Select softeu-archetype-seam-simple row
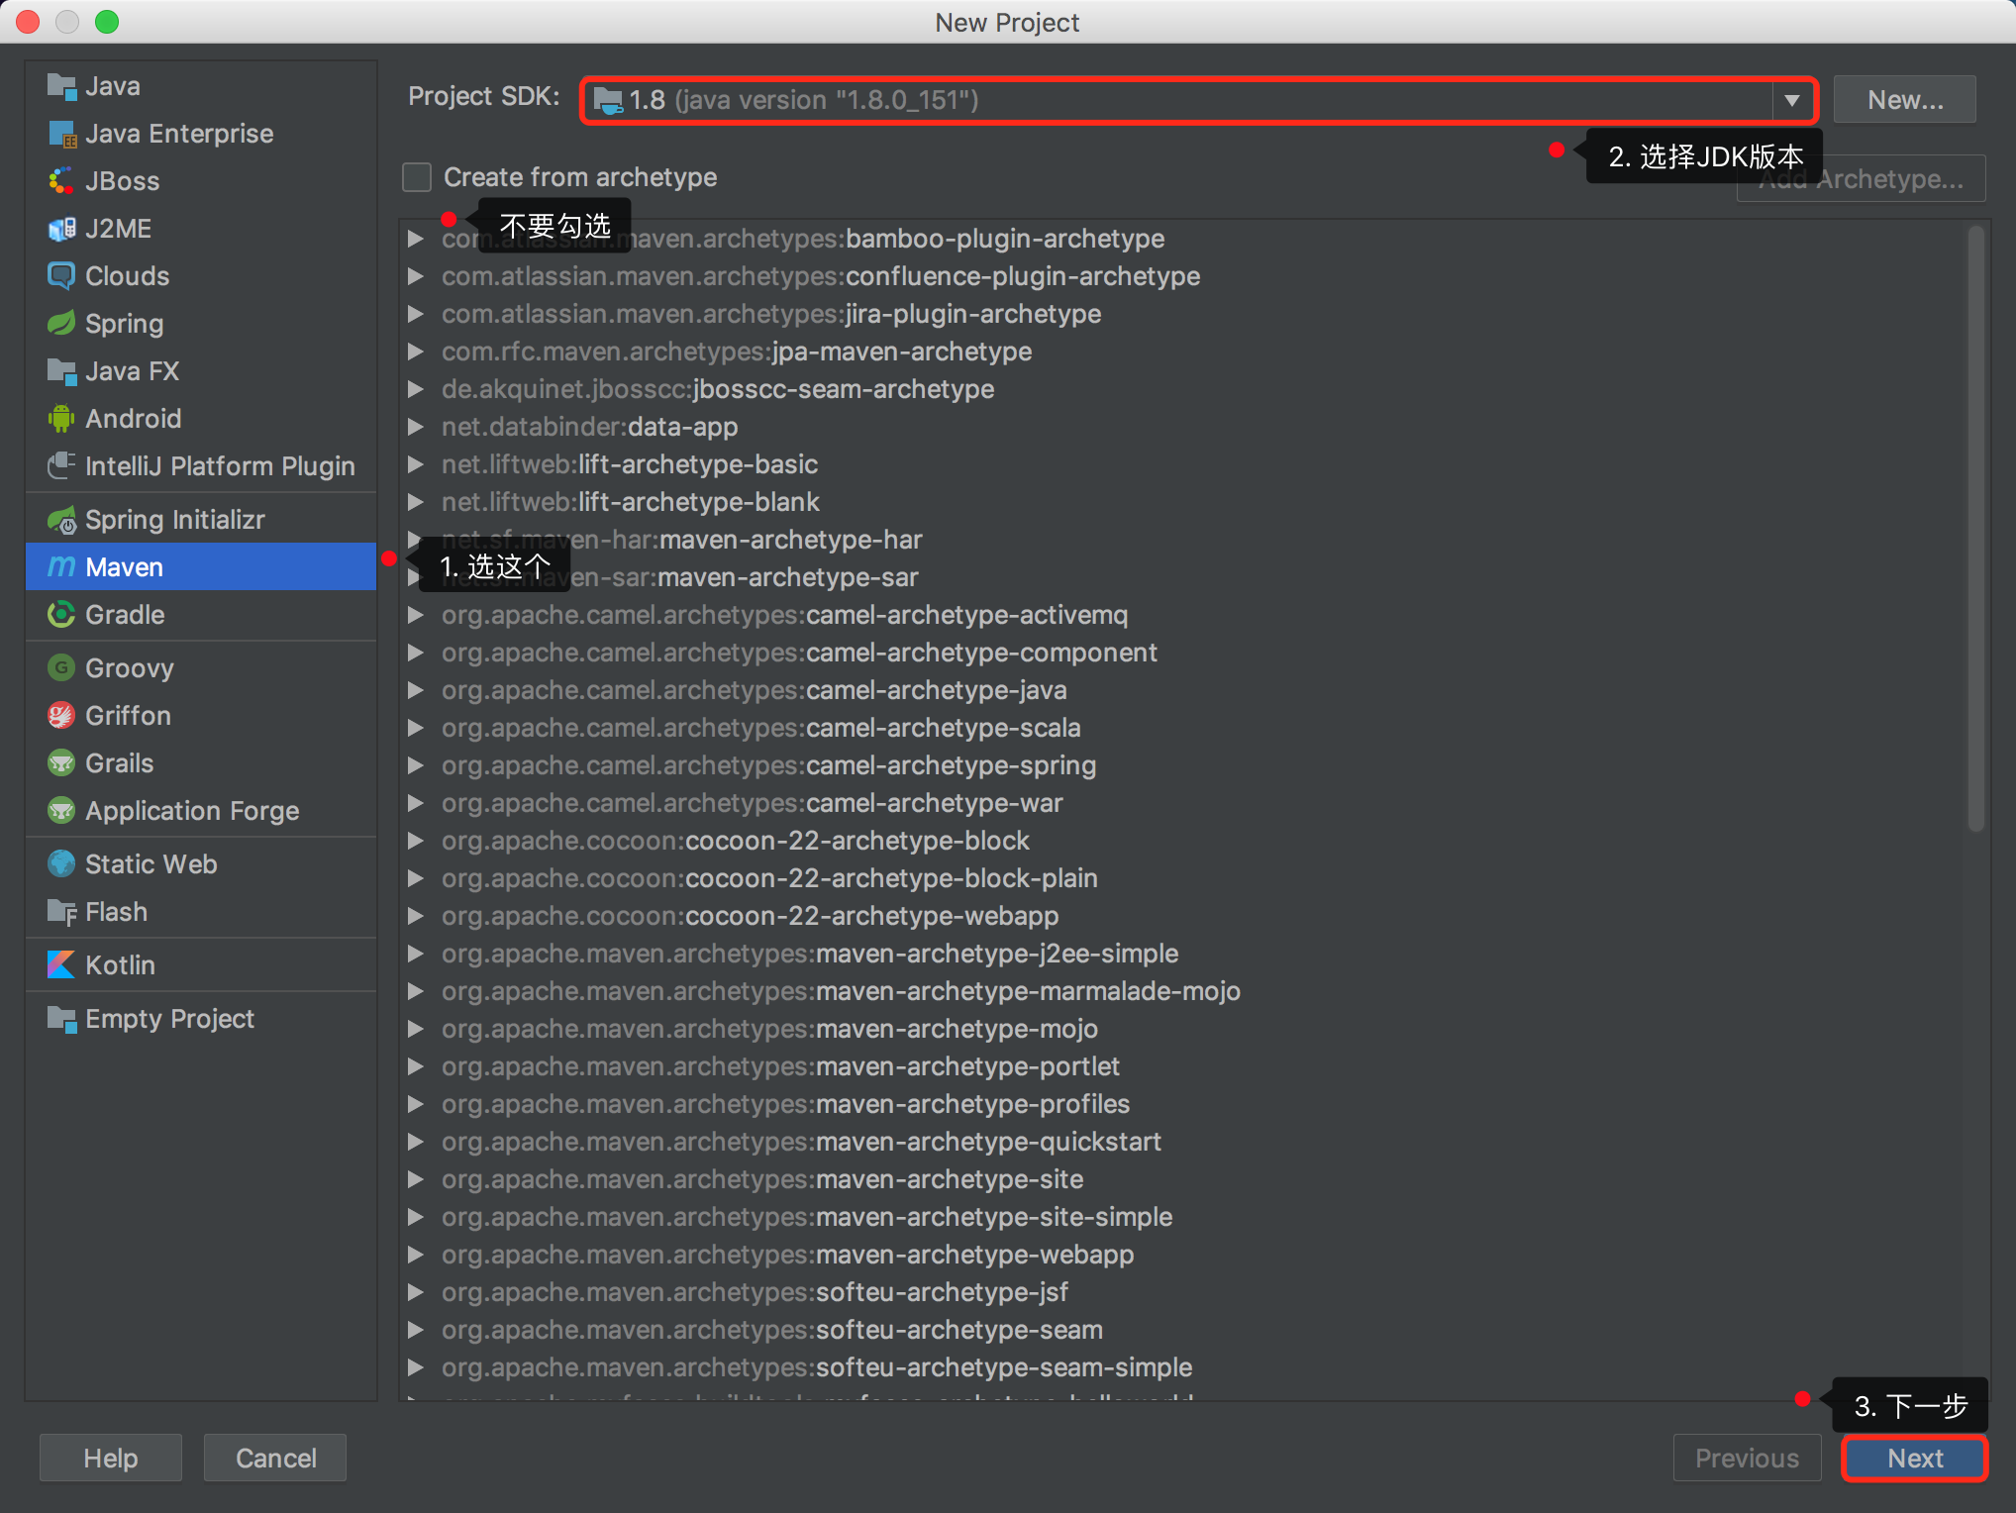The width and height of the screenshot is (2016, 1513). 1183,1367
